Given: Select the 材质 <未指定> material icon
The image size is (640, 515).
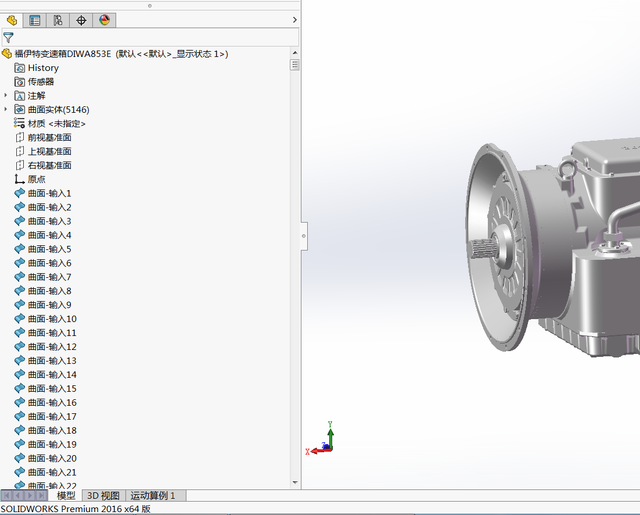Looking at the screenshot, I should click(x=19, y=123).
